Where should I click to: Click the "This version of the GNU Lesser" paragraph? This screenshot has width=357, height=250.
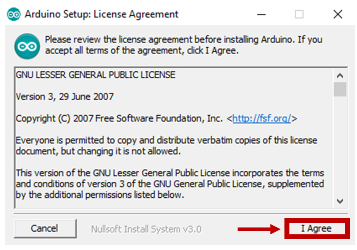tap(170, 184)
